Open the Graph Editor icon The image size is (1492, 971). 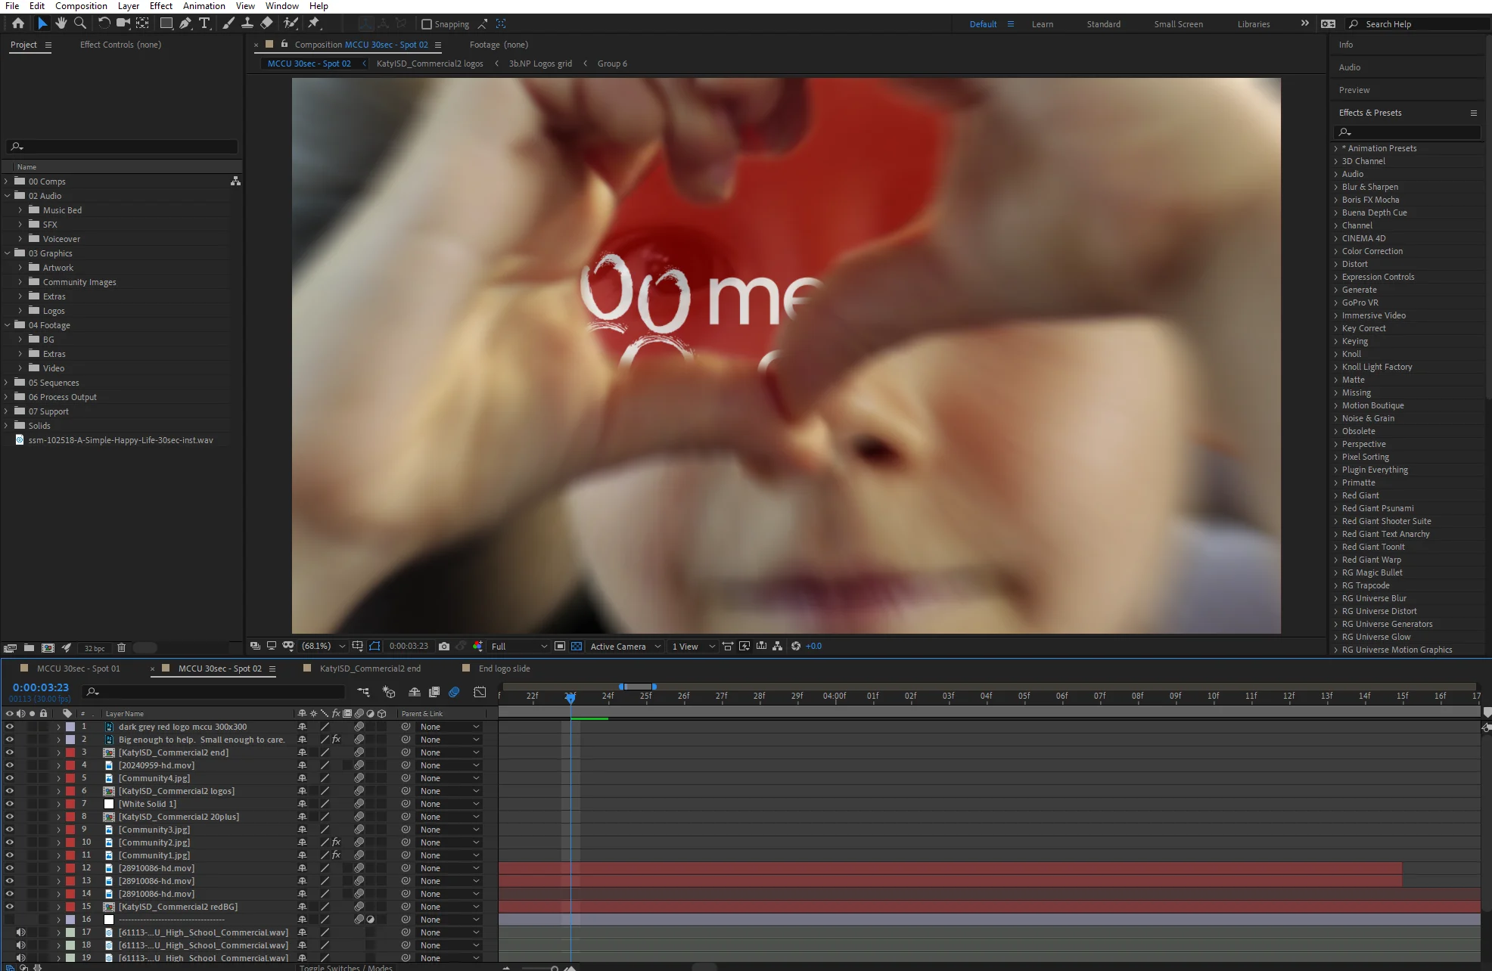click(x=480, y=692)
